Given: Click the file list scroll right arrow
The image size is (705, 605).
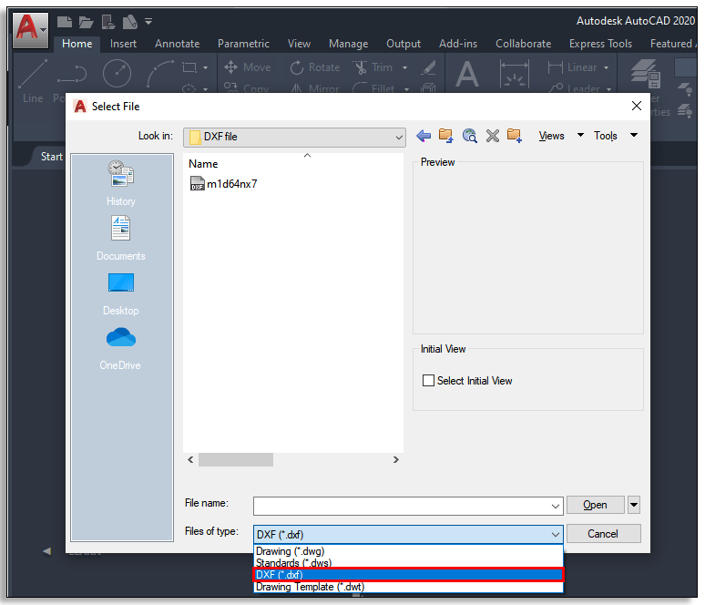Looking at the screenshot, I should 395,460.
